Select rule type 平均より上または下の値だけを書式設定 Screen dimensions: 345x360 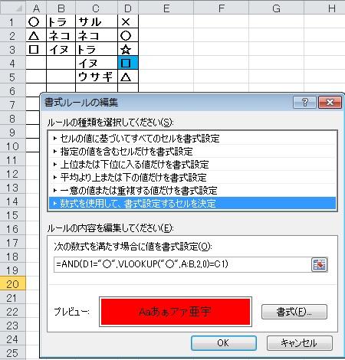click(192, 178)
